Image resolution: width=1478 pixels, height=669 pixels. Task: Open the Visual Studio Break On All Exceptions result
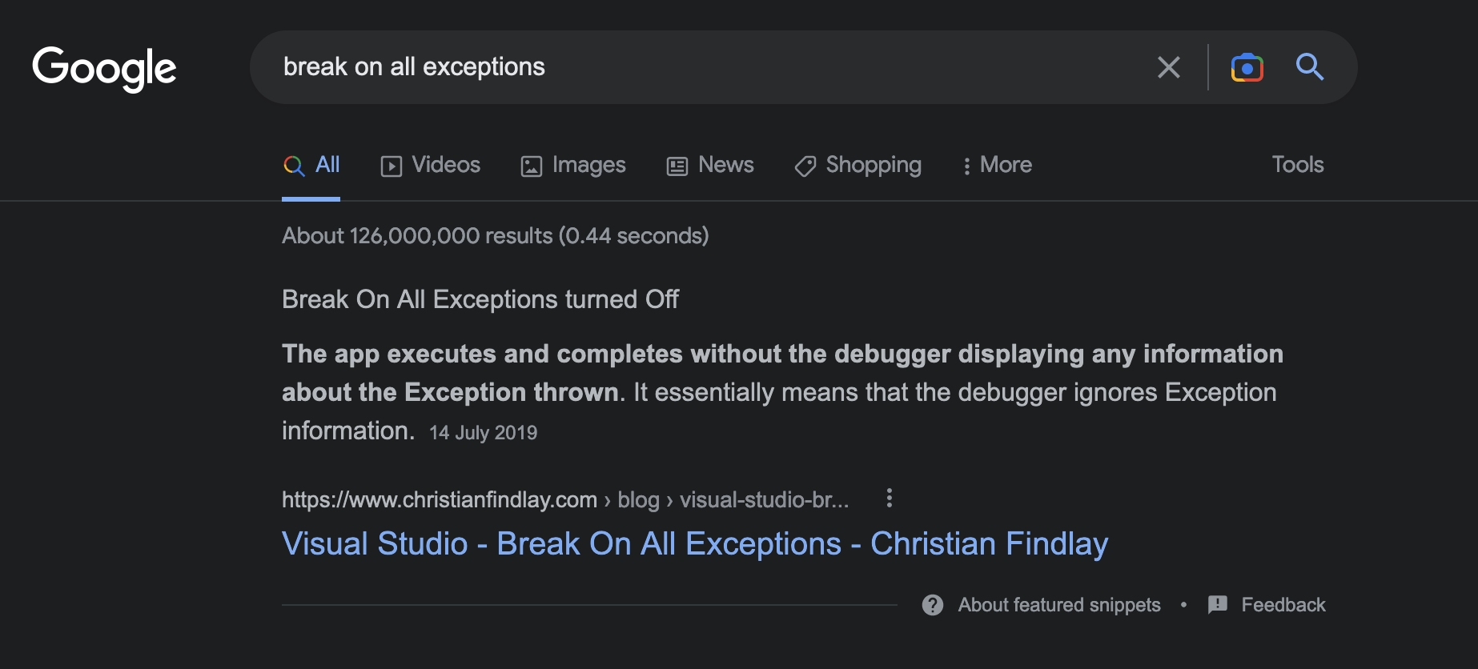click(x=694, y=543)
